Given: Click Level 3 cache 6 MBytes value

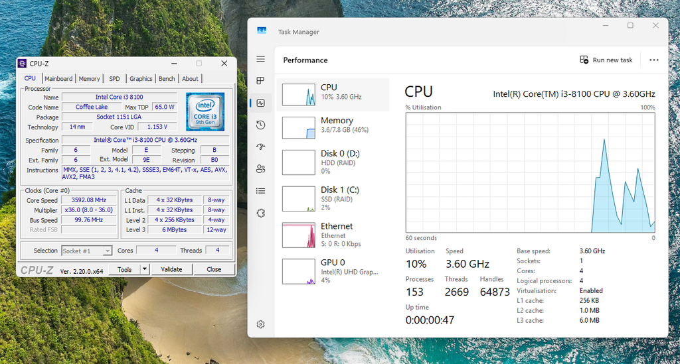Looking at the screenshot, I should (175, 230).
